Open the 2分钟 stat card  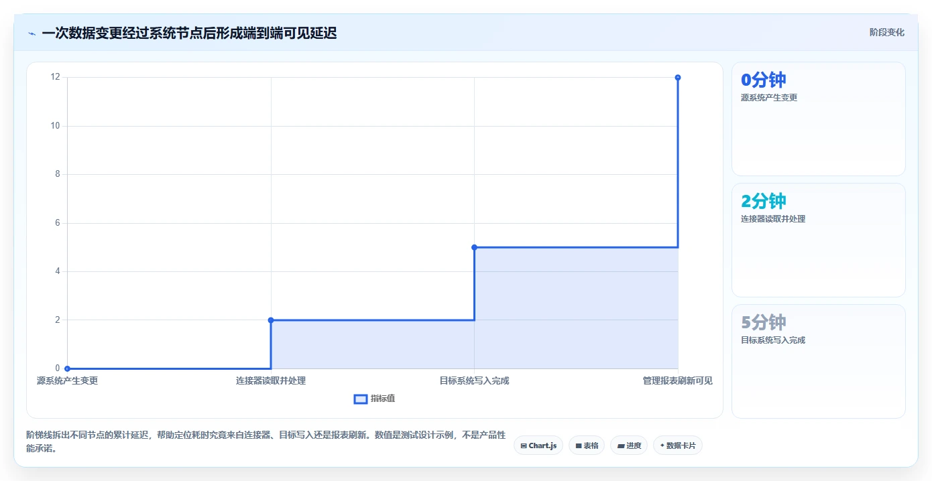click(x=818, y=240)
